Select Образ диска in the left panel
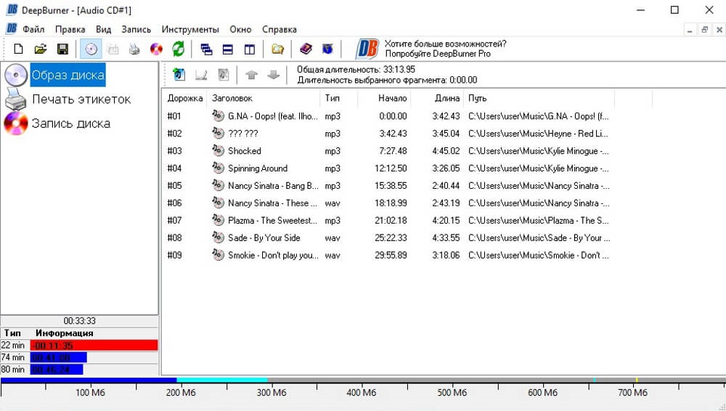The width and height of the screenshot is (726, 411). click(x=68, y=75)
